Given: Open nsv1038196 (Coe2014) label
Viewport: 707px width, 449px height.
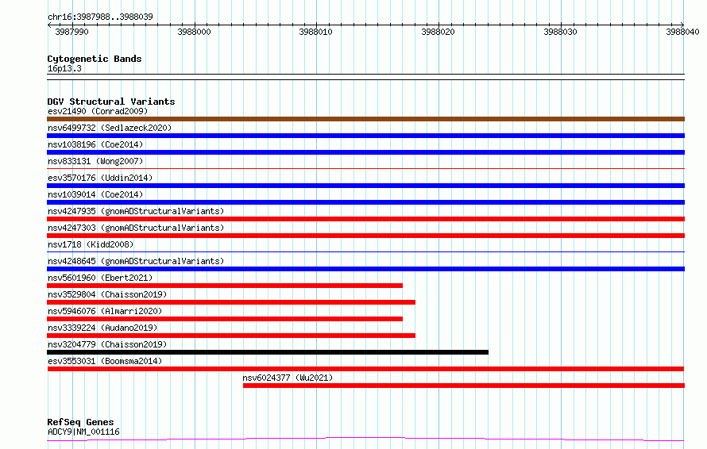Looking at the screenshot, I should [x=95, y=144].
